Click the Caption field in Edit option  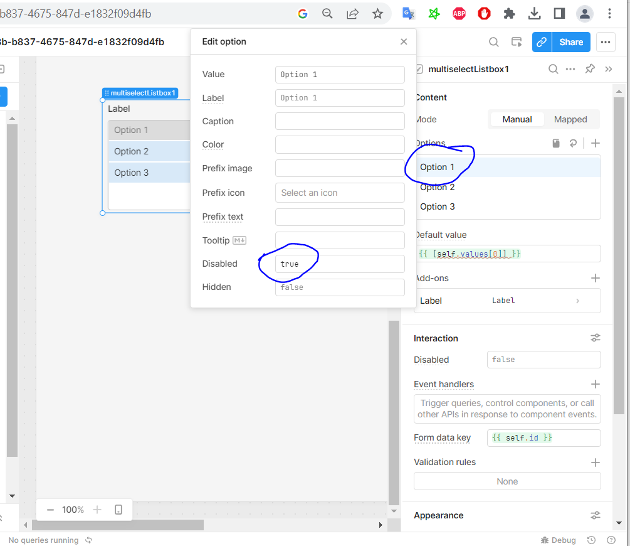point(340,121)
